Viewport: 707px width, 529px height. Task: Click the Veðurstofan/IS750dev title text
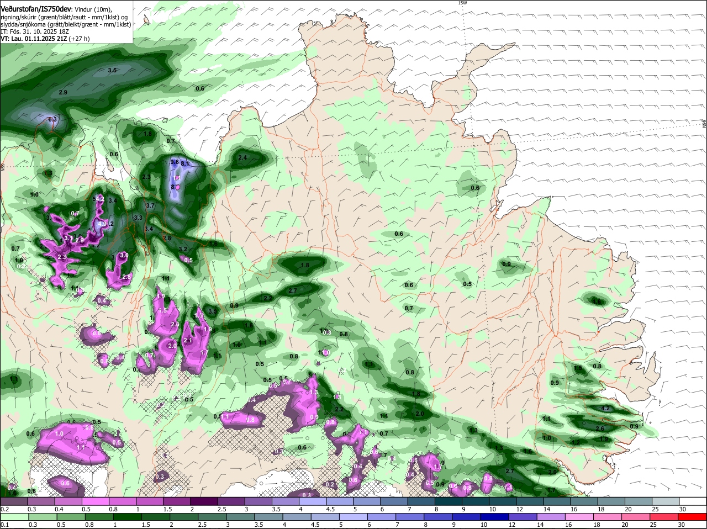pos(35,8)
